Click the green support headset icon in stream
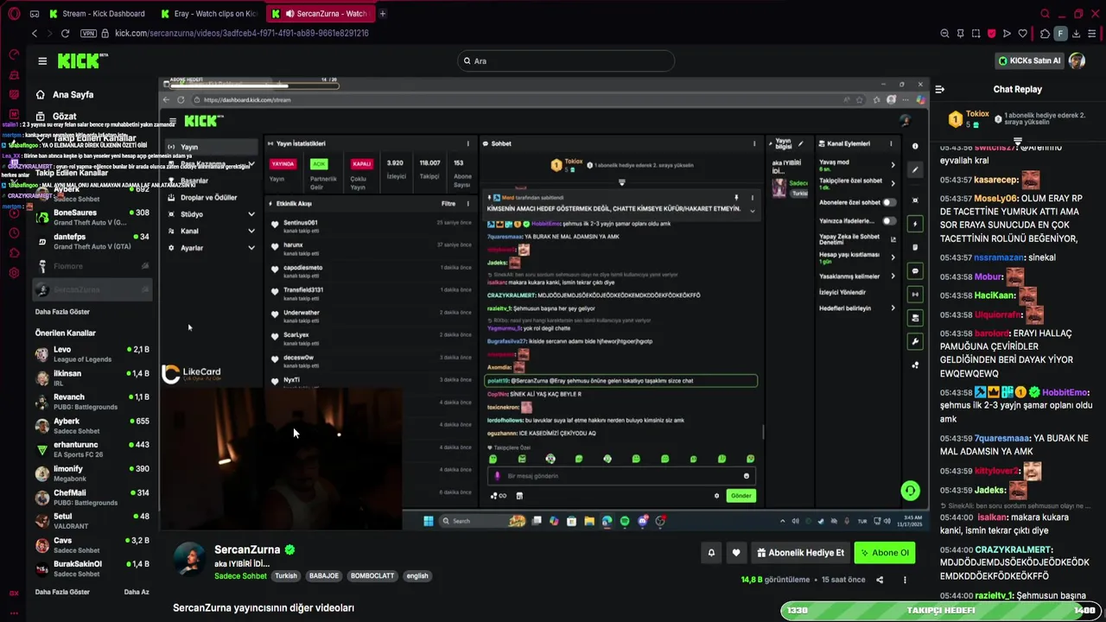Screen dimensions: 1106x622 [910, 491]
